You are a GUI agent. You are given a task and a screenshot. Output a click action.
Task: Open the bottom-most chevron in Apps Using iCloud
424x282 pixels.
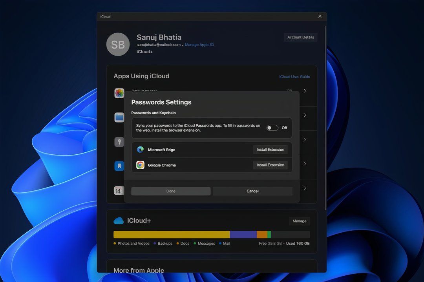click(x=305, y=188)
